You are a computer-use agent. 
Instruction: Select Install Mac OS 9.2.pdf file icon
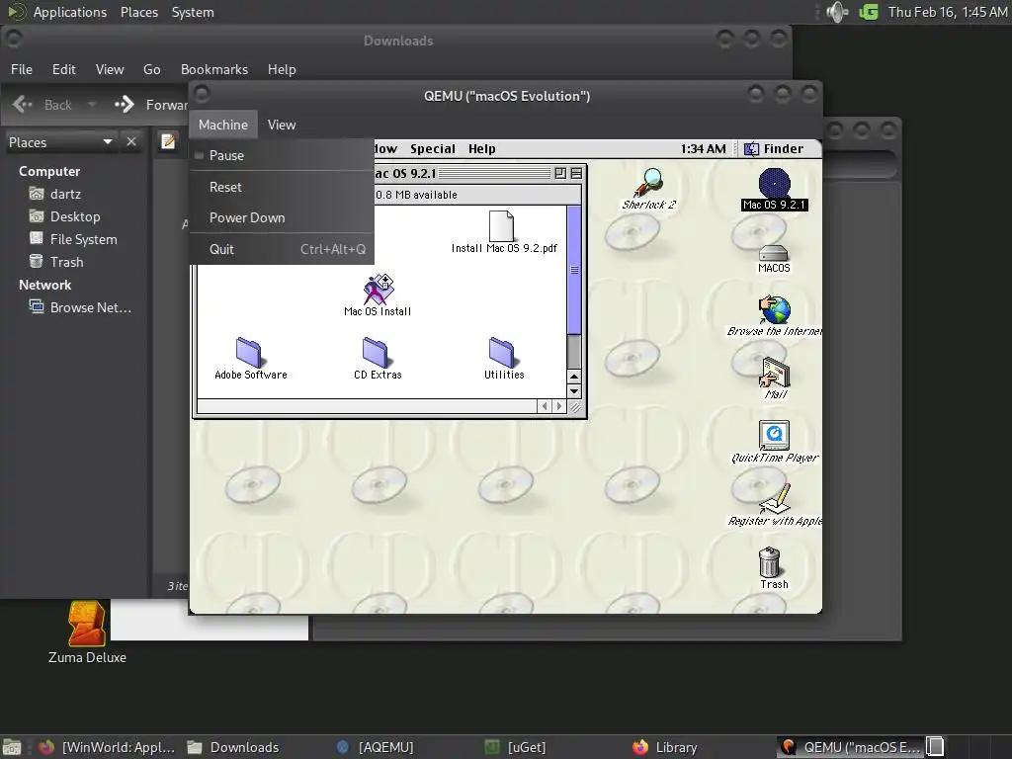501,226
